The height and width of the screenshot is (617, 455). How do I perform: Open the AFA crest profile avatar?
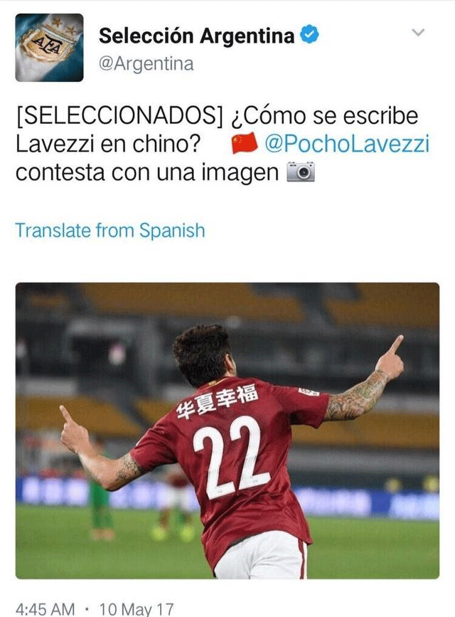click(49, 48)
